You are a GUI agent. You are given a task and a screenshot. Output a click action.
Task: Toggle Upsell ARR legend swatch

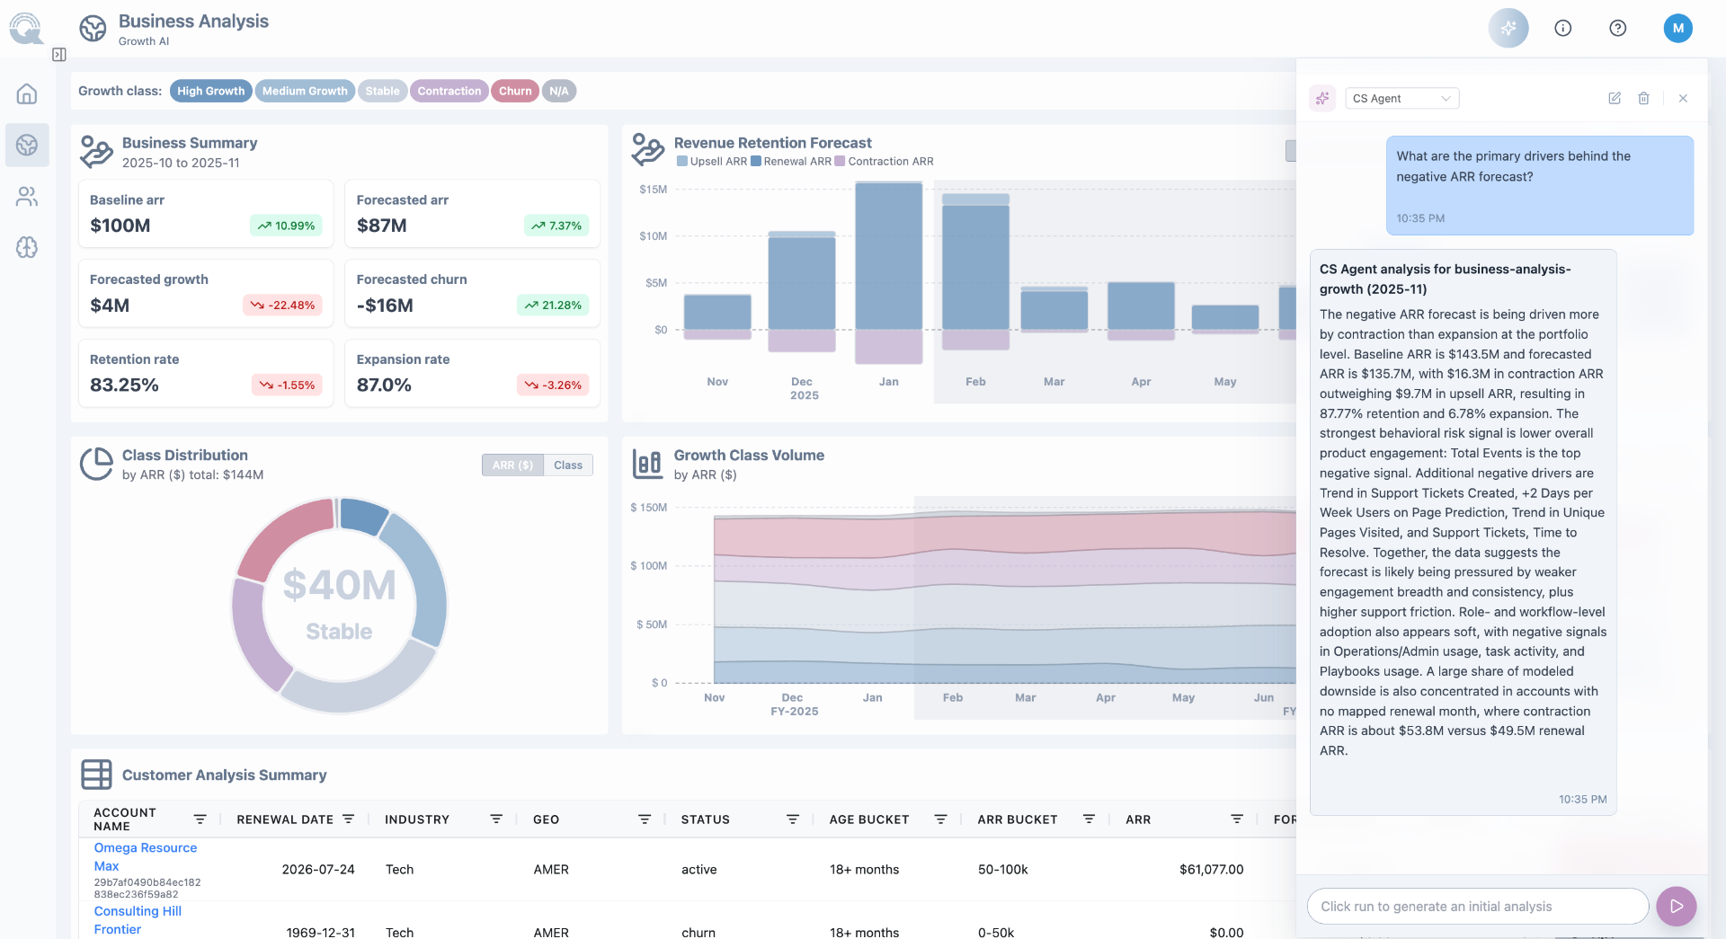tap(682, 162)
